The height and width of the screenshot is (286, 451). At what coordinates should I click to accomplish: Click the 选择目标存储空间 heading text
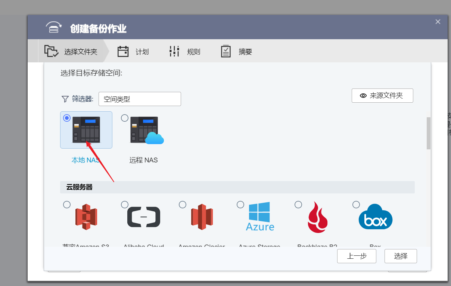91,73
